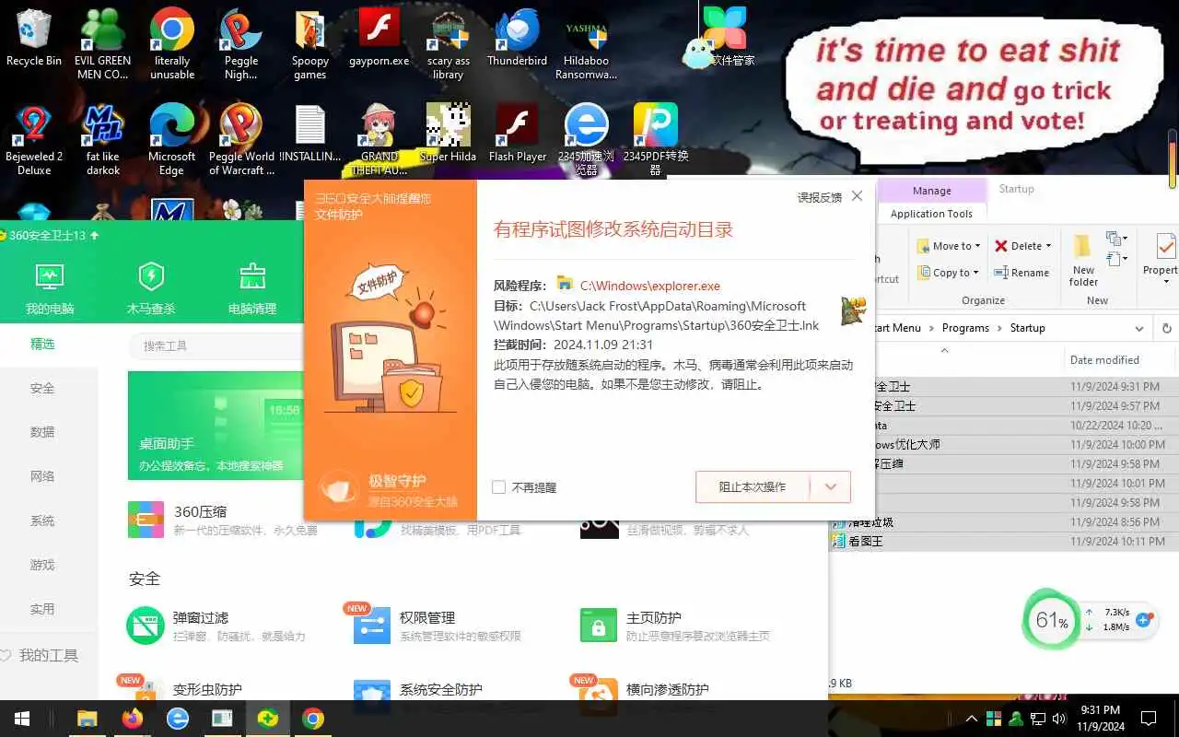
Task: Open the 弹窗过滤 tool icon
Action: pyautogui.click(x=146, y=626)
